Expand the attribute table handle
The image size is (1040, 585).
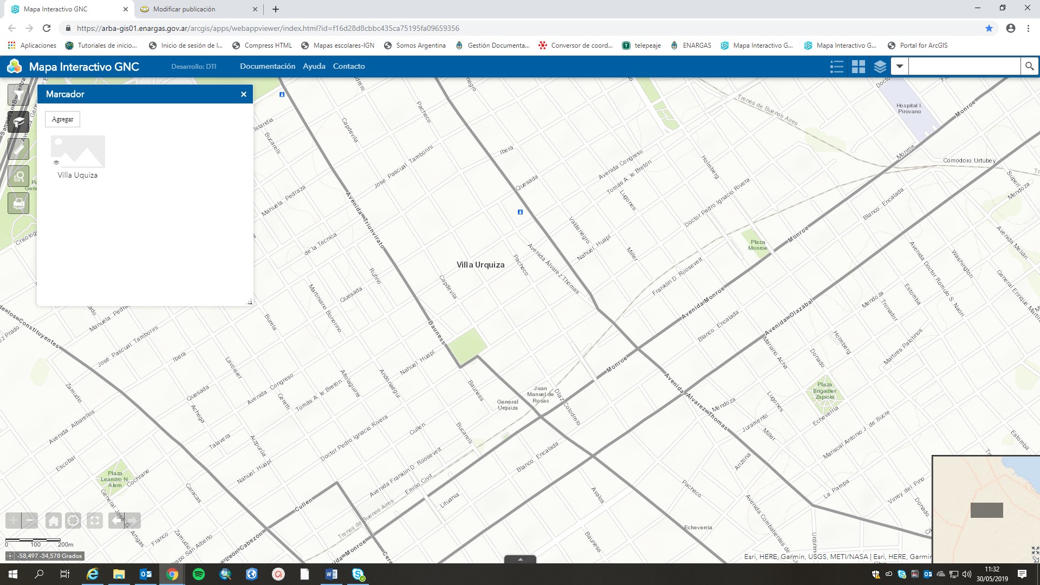click(520, 559)
